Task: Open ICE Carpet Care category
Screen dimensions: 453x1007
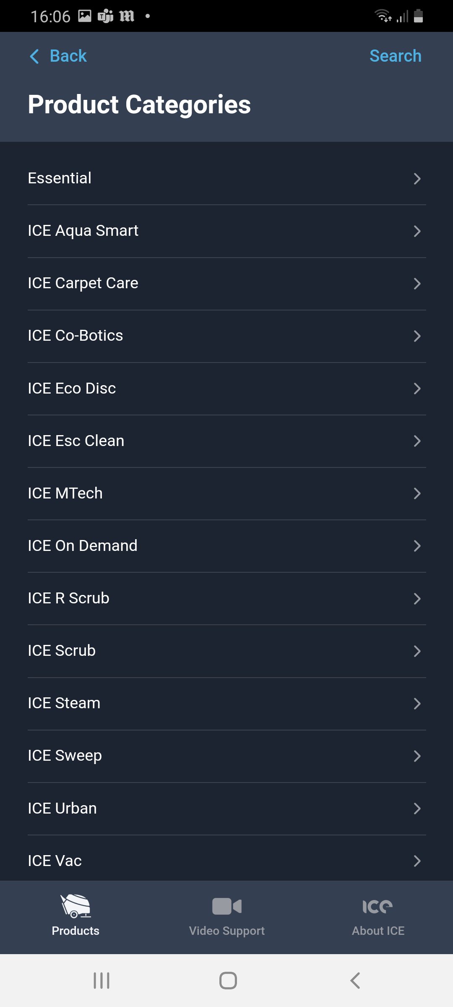Action: 83,283
